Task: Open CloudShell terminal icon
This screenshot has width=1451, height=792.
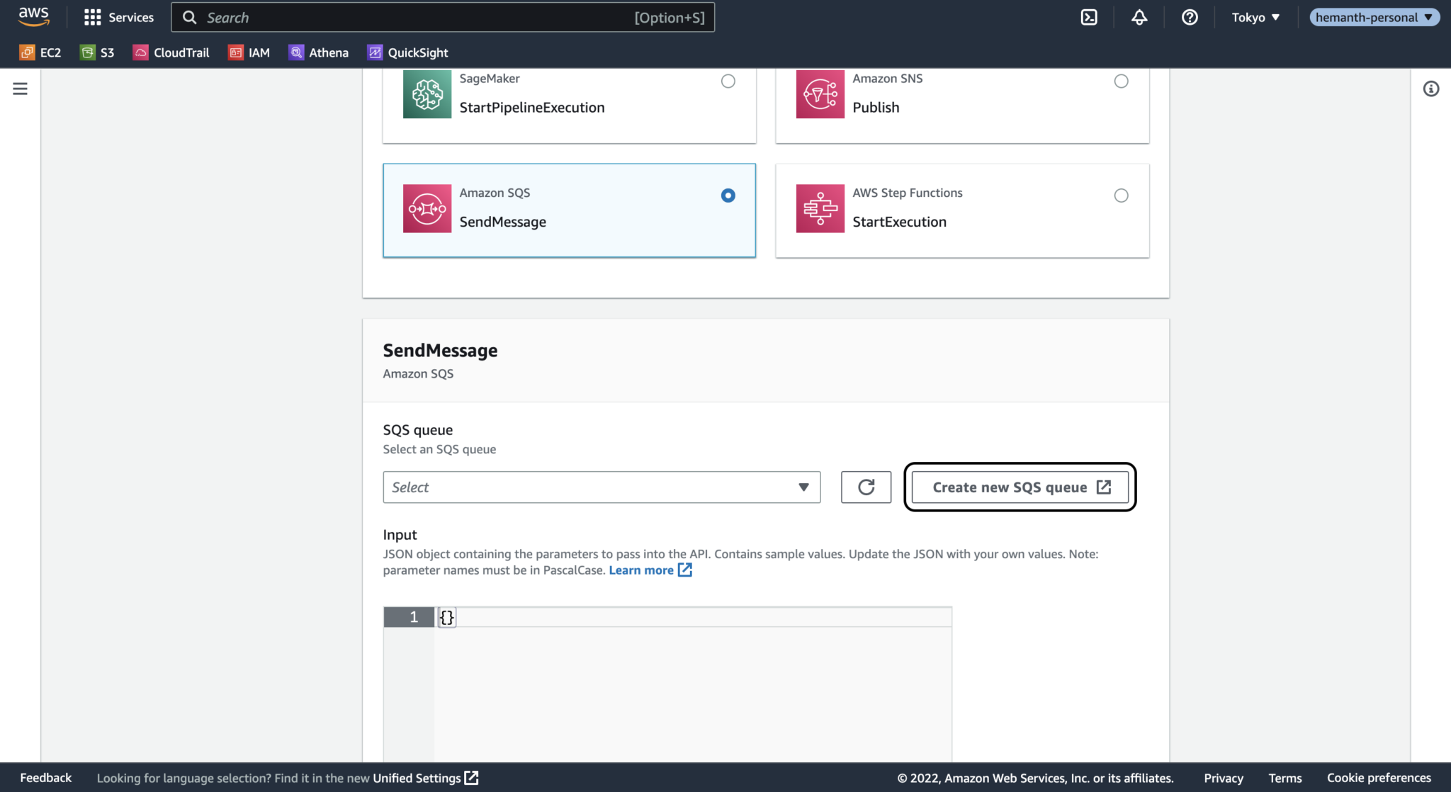Action: click(1089, 16)
